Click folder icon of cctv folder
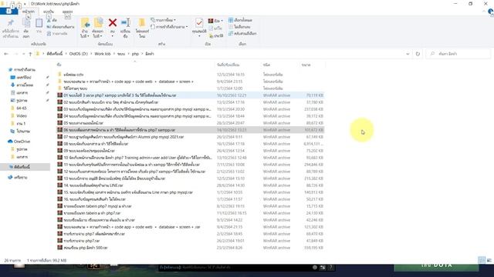This screenshot has height=277, width=494. pos(60,74)
